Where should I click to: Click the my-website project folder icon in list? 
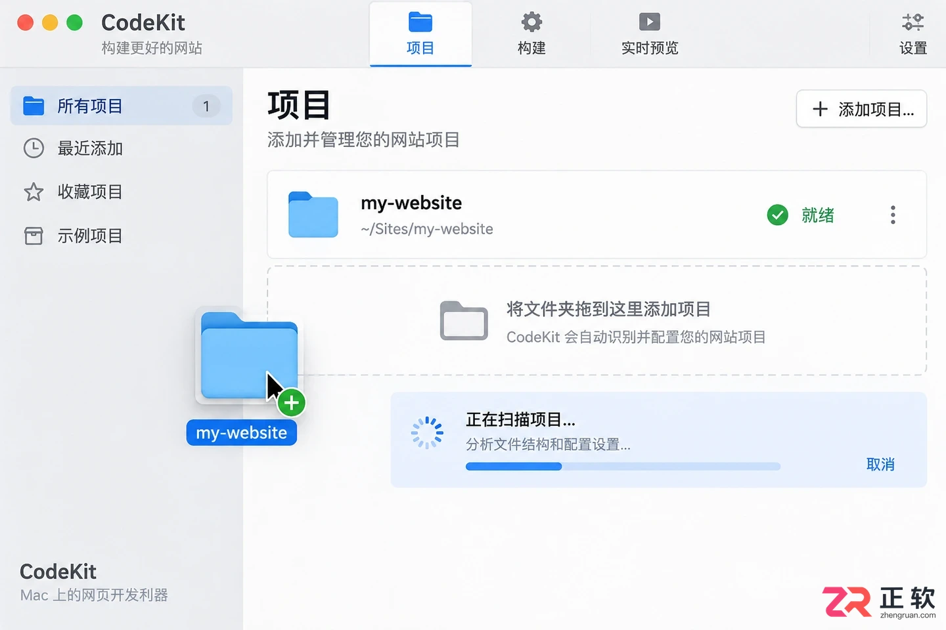[313, 215]
